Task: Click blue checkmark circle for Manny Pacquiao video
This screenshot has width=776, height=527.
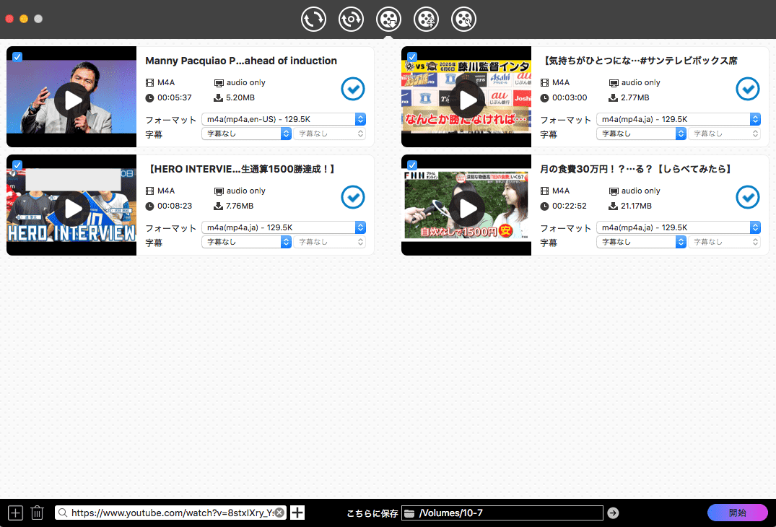Action: click(353, 89)
